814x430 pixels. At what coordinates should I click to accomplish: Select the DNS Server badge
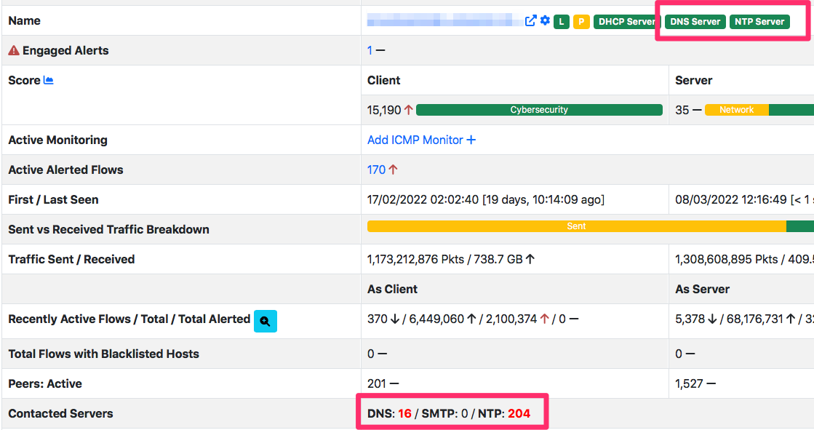[694, 21]
